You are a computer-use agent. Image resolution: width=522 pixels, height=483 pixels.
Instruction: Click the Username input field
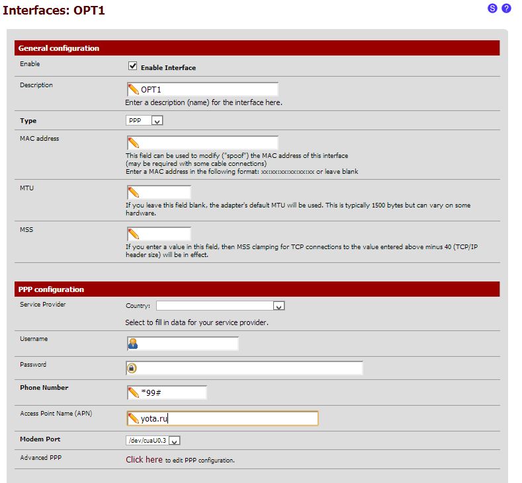click(x=183, y=344)
